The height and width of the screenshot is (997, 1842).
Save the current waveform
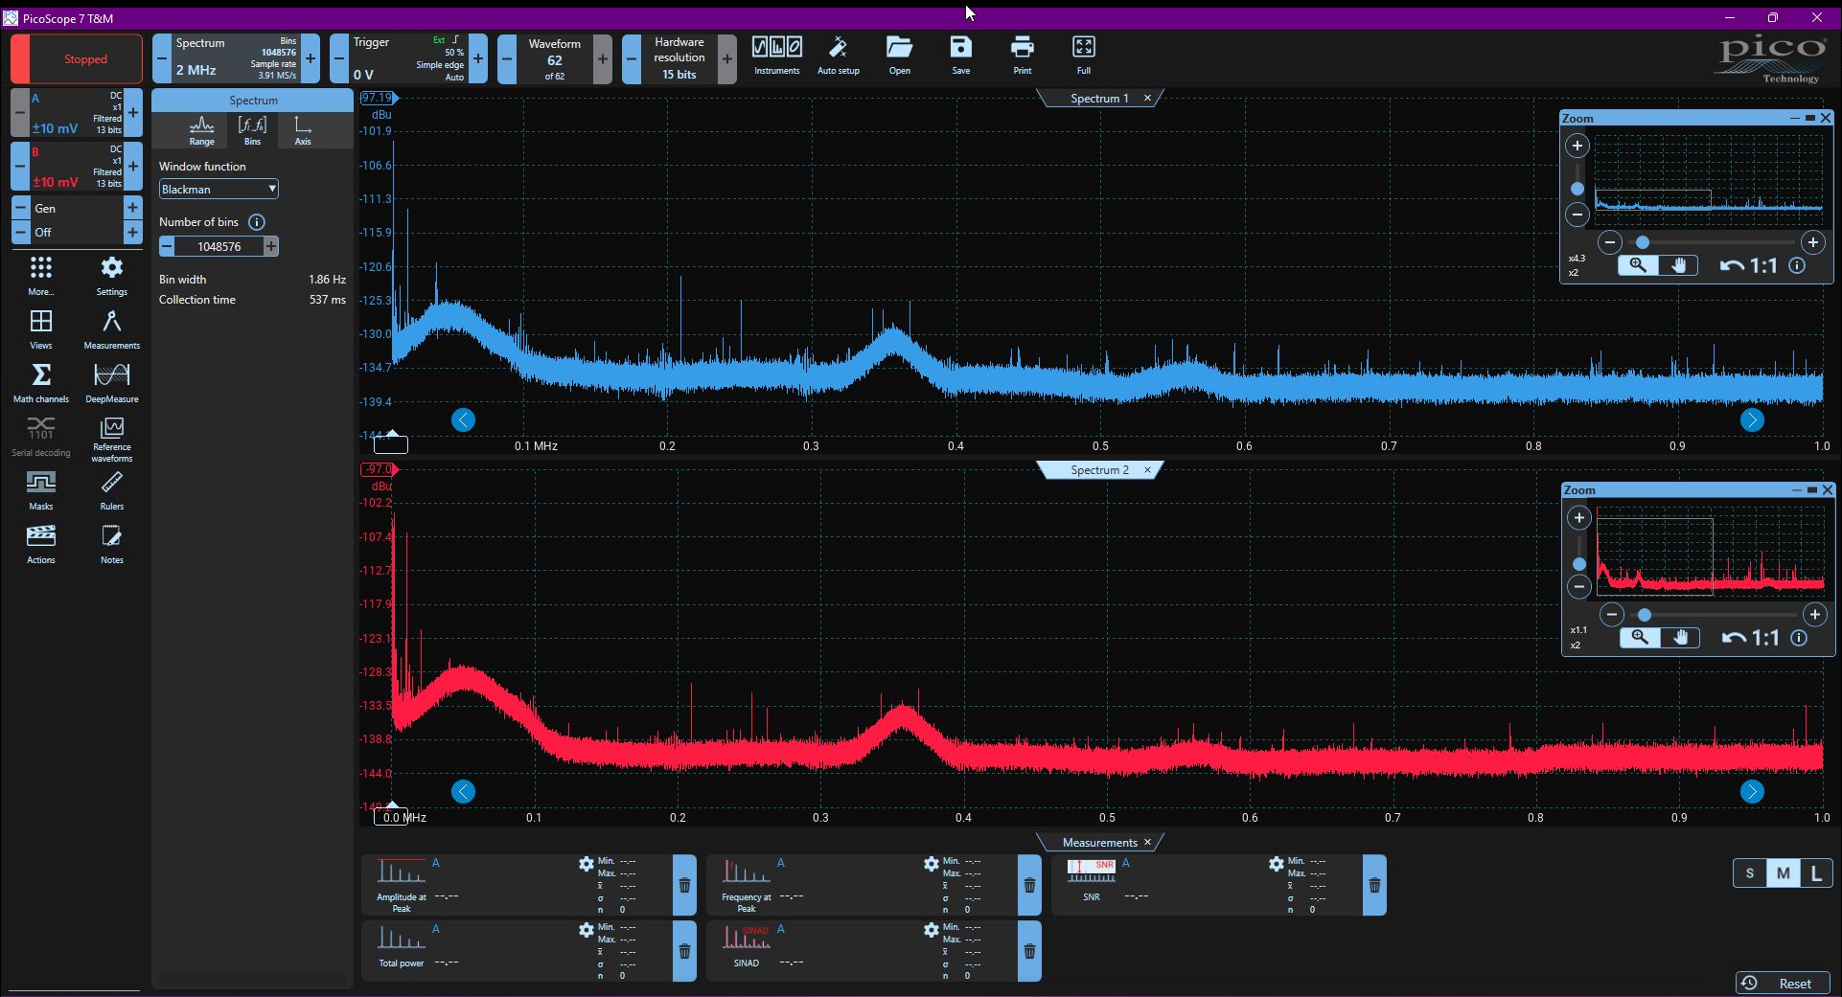[960, 56]
